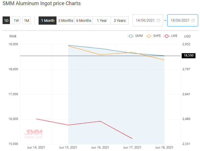Click the 14/06/2021 start date field

tap(148, 20)
